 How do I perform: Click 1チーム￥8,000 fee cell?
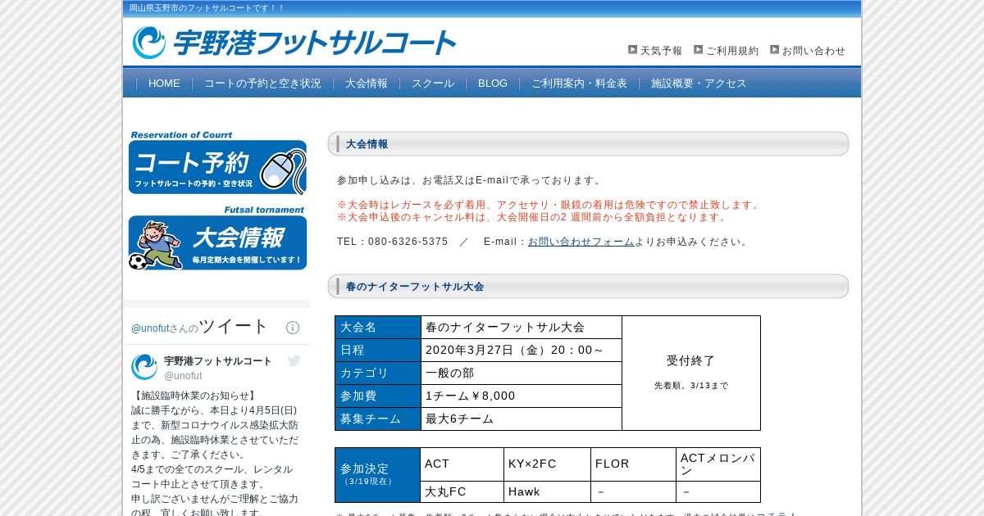point(522,396)
